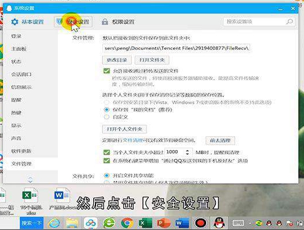Select the Excel file icon on the desktop
This screenshot has height=230, width=304.
(30, 195)
